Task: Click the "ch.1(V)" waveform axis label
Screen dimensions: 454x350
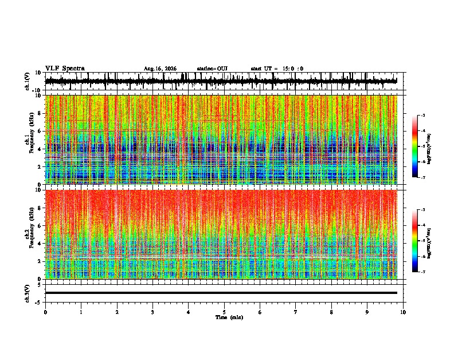Action: (x=28, y=81)
